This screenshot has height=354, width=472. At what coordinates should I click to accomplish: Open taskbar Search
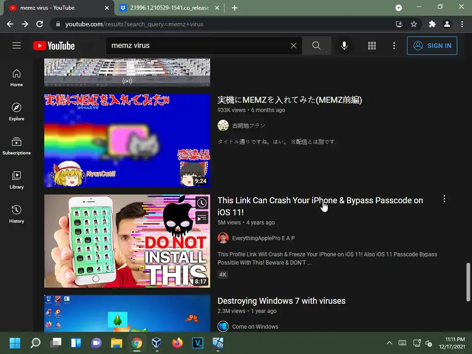[35, 342]
